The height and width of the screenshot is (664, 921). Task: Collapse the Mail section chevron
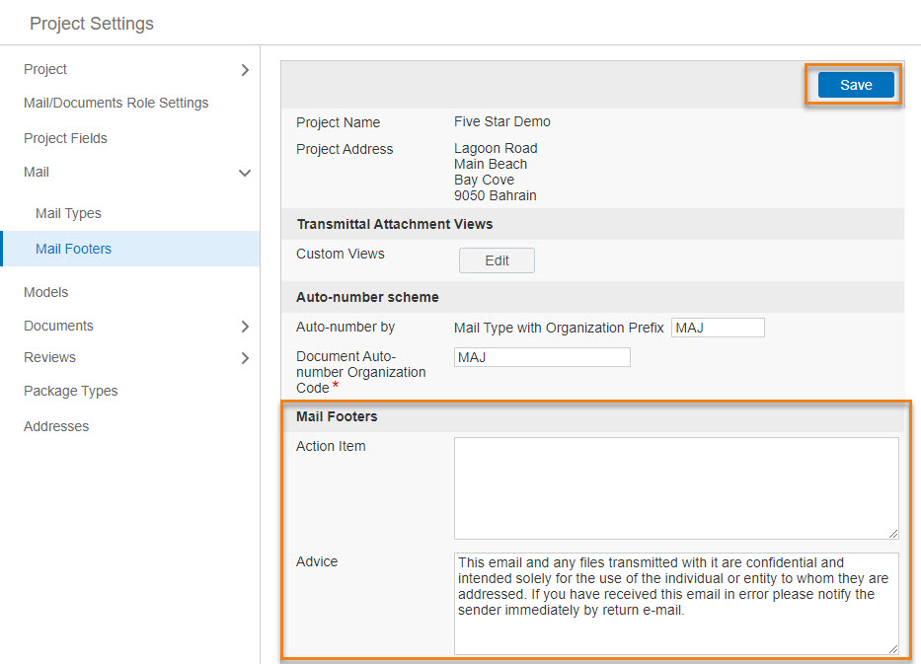tap(245, 174)
